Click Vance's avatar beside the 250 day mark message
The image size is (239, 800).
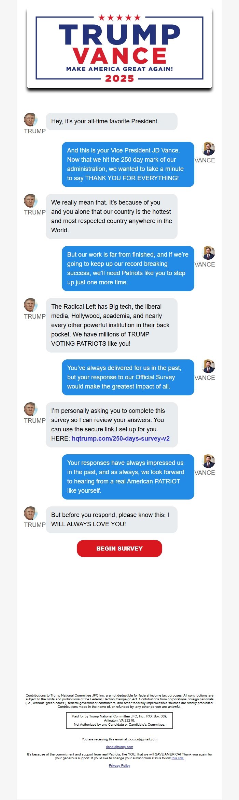[x=208, y=149]
